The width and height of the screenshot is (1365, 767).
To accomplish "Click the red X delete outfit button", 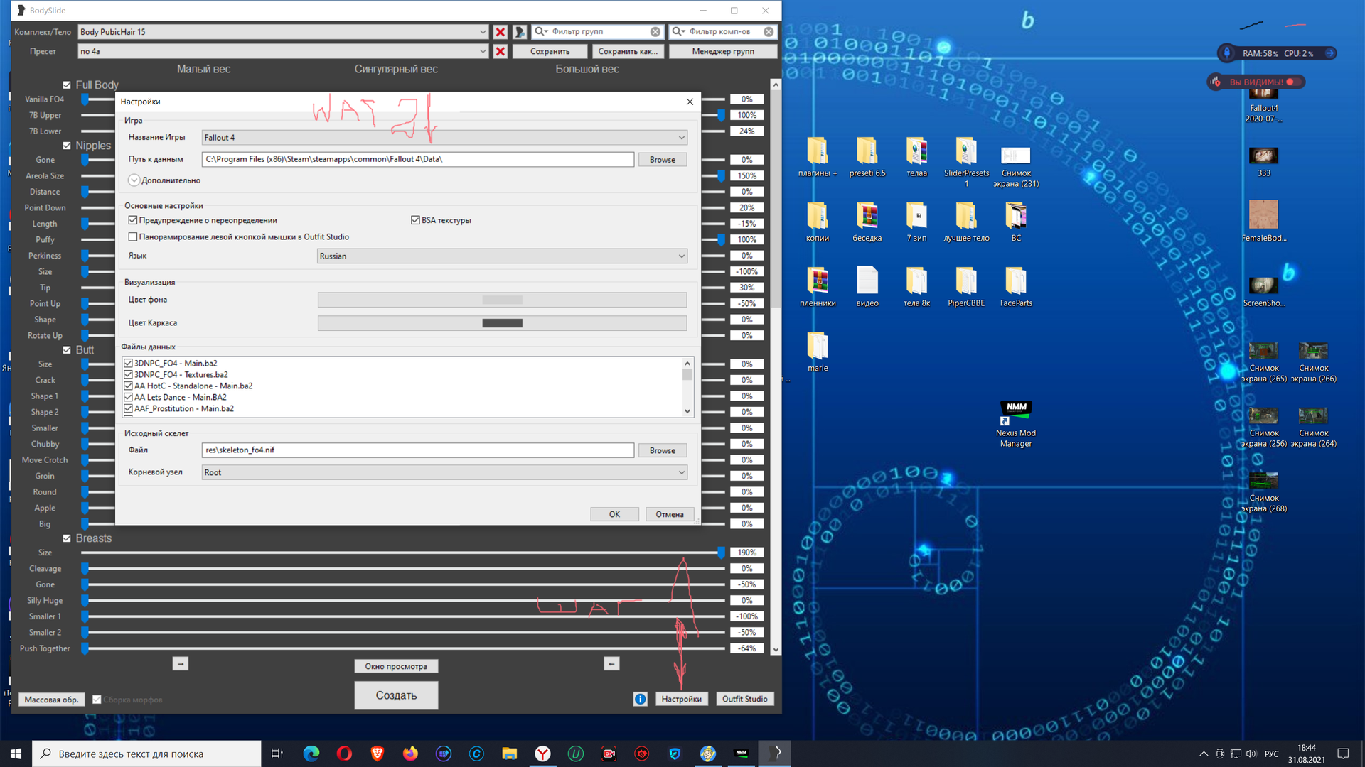I will [x=500, y=32].
